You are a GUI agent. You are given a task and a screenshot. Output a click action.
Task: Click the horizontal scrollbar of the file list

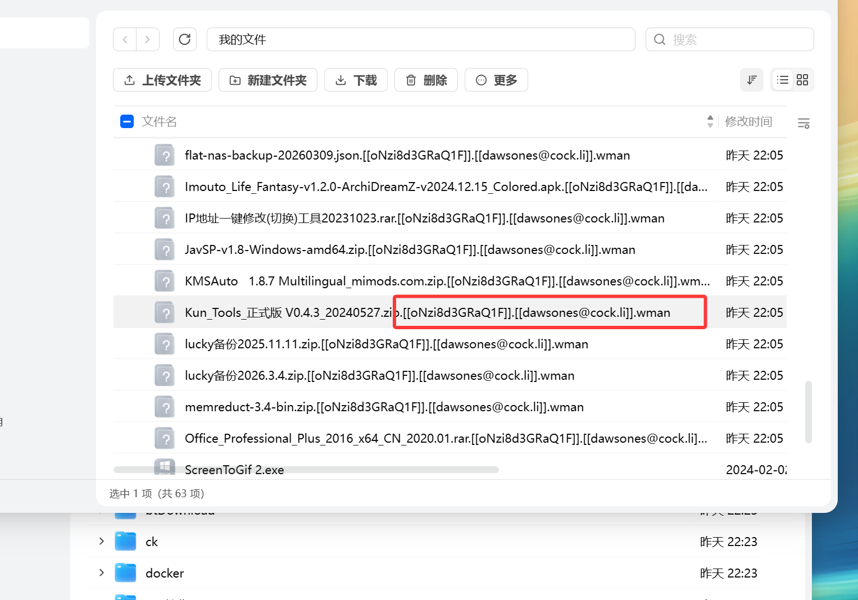(x=306, y=470)
